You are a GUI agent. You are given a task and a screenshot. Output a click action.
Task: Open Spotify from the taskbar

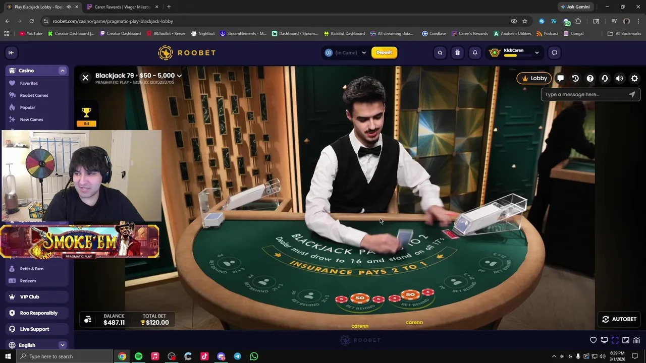pyautogui.click(x=138, y=356)
